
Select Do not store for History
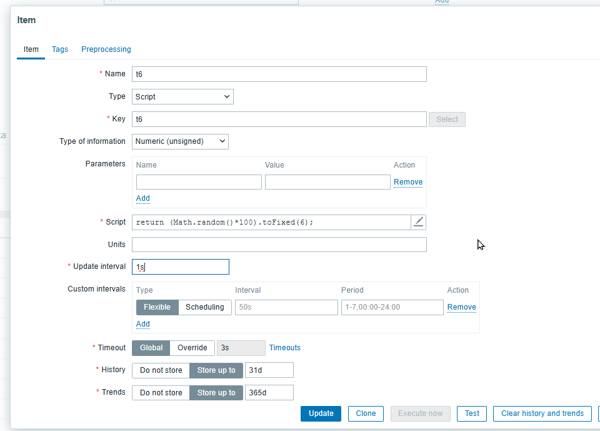pos(161,370)
